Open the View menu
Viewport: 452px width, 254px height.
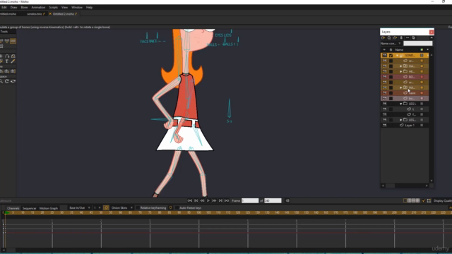(64, 7)
